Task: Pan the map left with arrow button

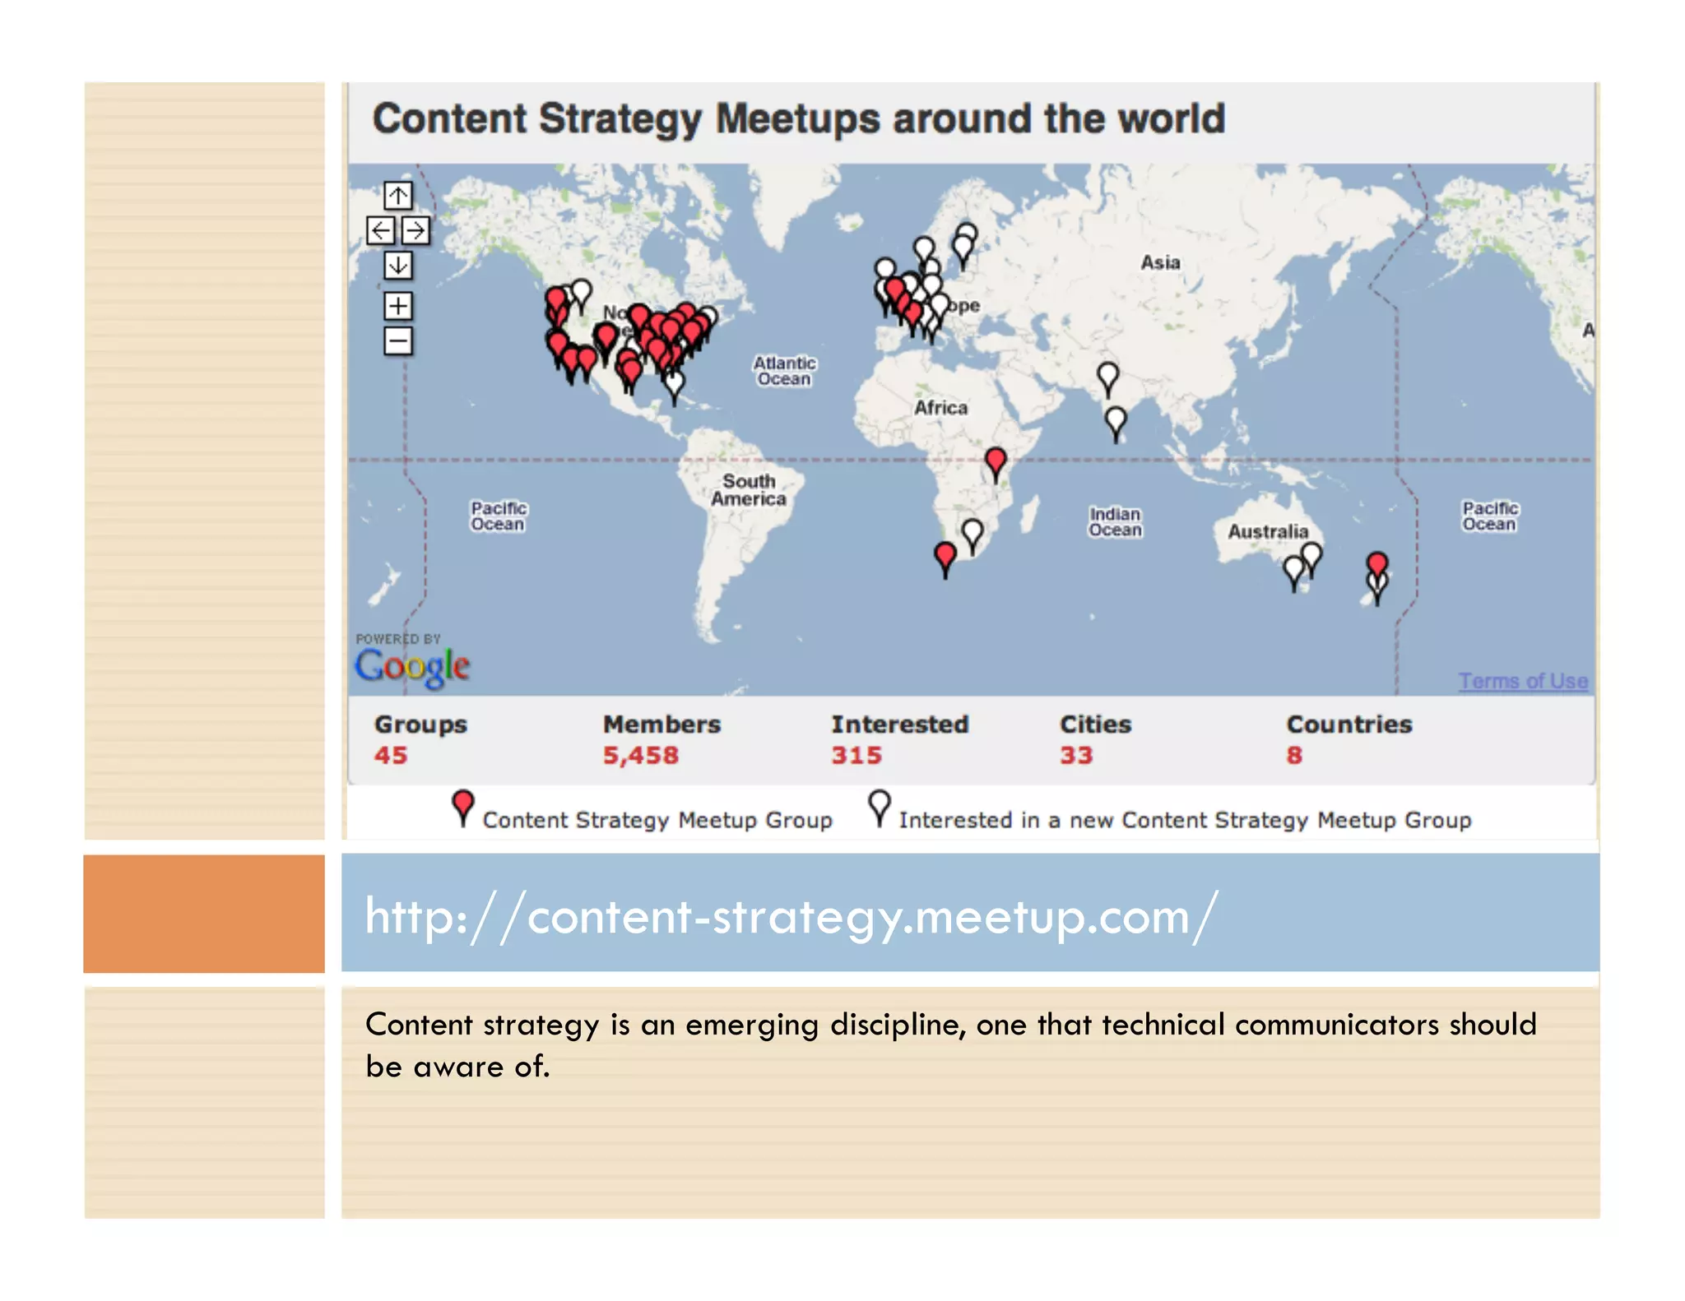Action: click(380, 230)
